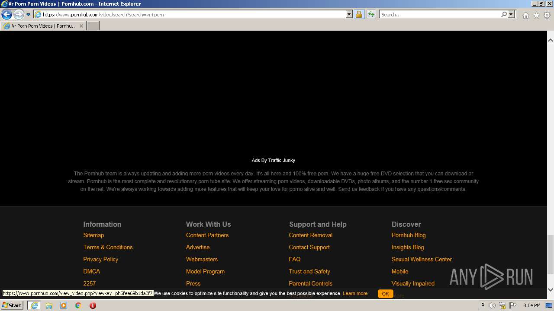Open the media player taskbar icon
Image resolution: width=554 pixels, height=311 pixels.
(x=64, y=305)
